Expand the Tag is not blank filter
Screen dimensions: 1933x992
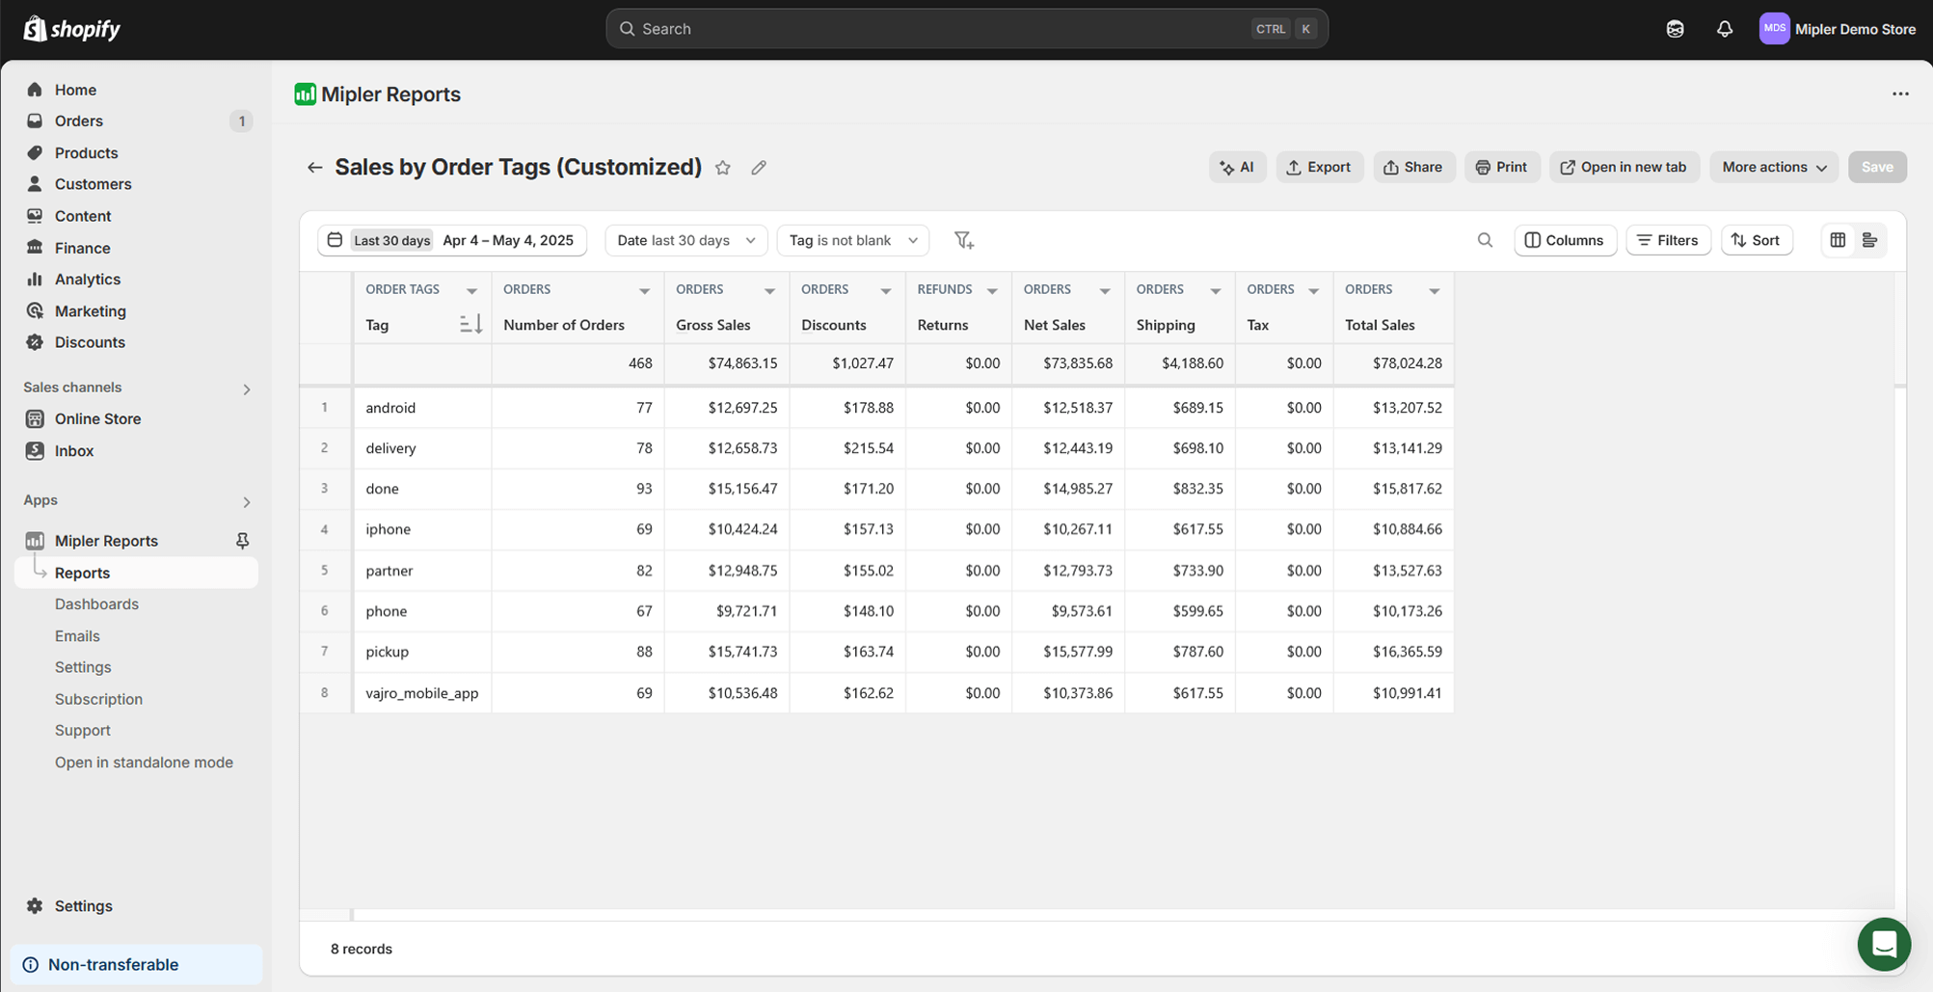[852, 240]
